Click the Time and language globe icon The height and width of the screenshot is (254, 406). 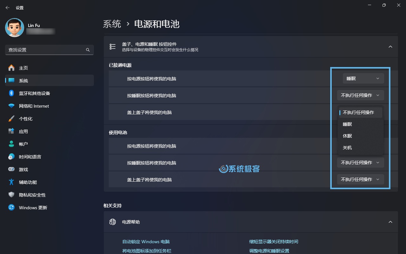pyautogui.click(x=11, y=157)
